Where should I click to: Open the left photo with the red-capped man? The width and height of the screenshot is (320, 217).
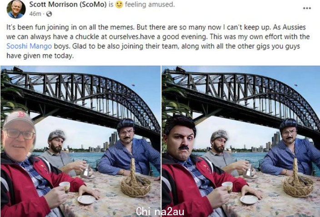click(80, 141)
